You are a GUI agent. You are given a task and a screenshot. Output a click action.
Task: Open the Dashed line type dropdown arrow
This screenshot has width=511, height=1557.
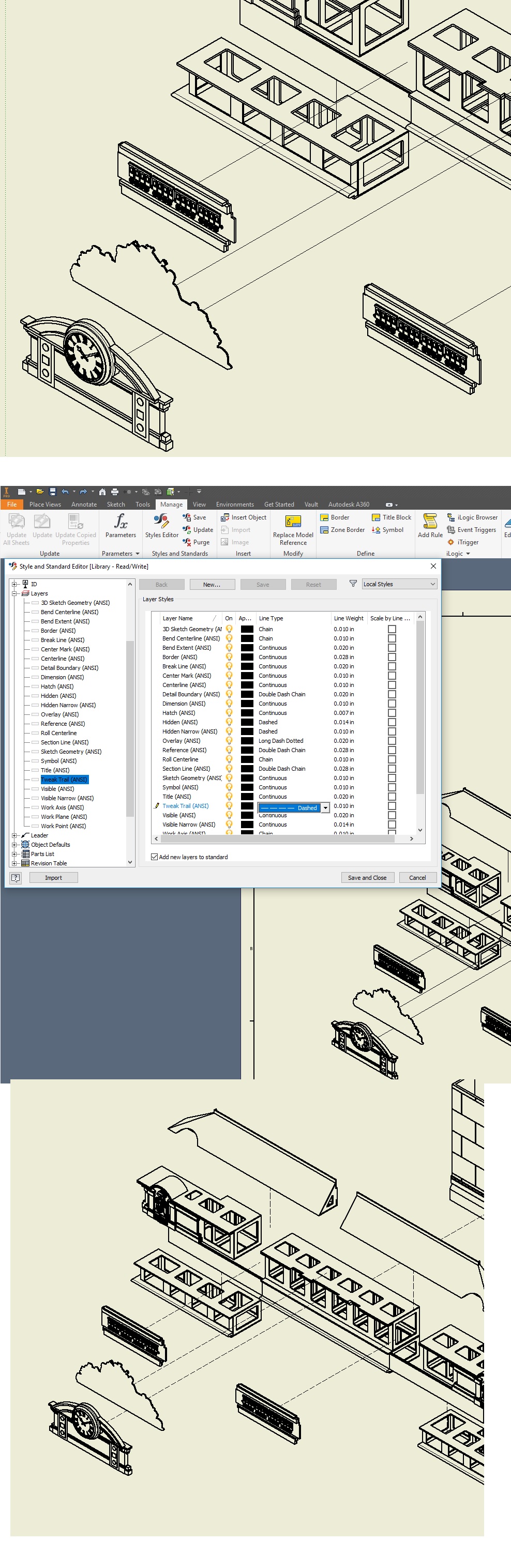tap(325, 807)
